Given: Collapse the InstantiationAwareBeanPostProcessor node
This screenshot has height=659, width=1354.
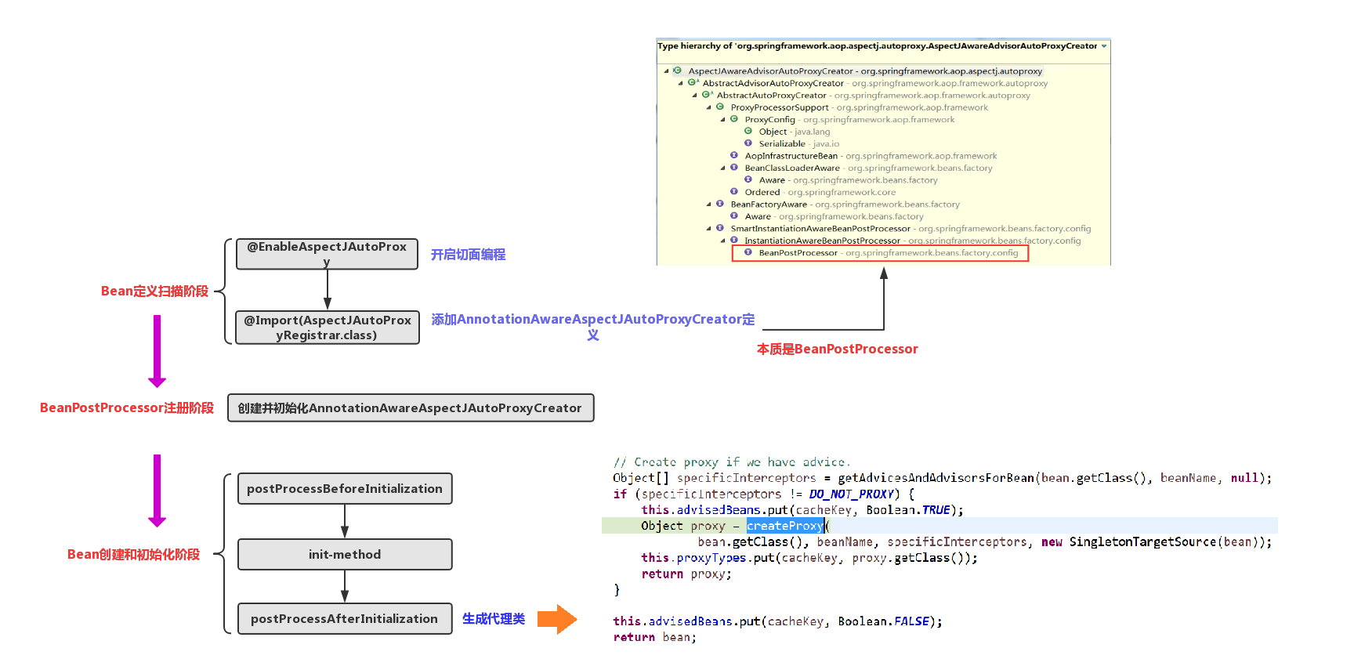Looking at the screenshot, I should pyautogui.click(x=723, y=241).
